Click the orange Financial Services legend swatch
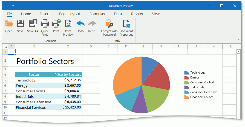245x127 pixels. [x=187, y=97]
